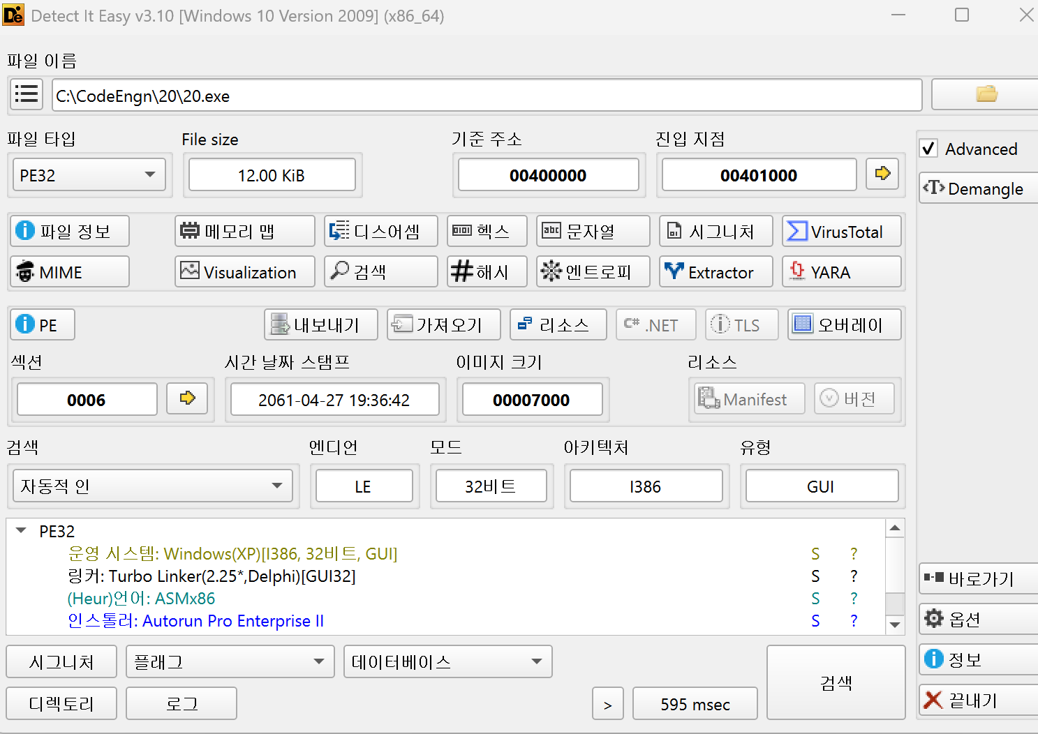The image size is (1038, 734).
Task: Click the 595 msec elapsed time button
Action: point(695,703)
